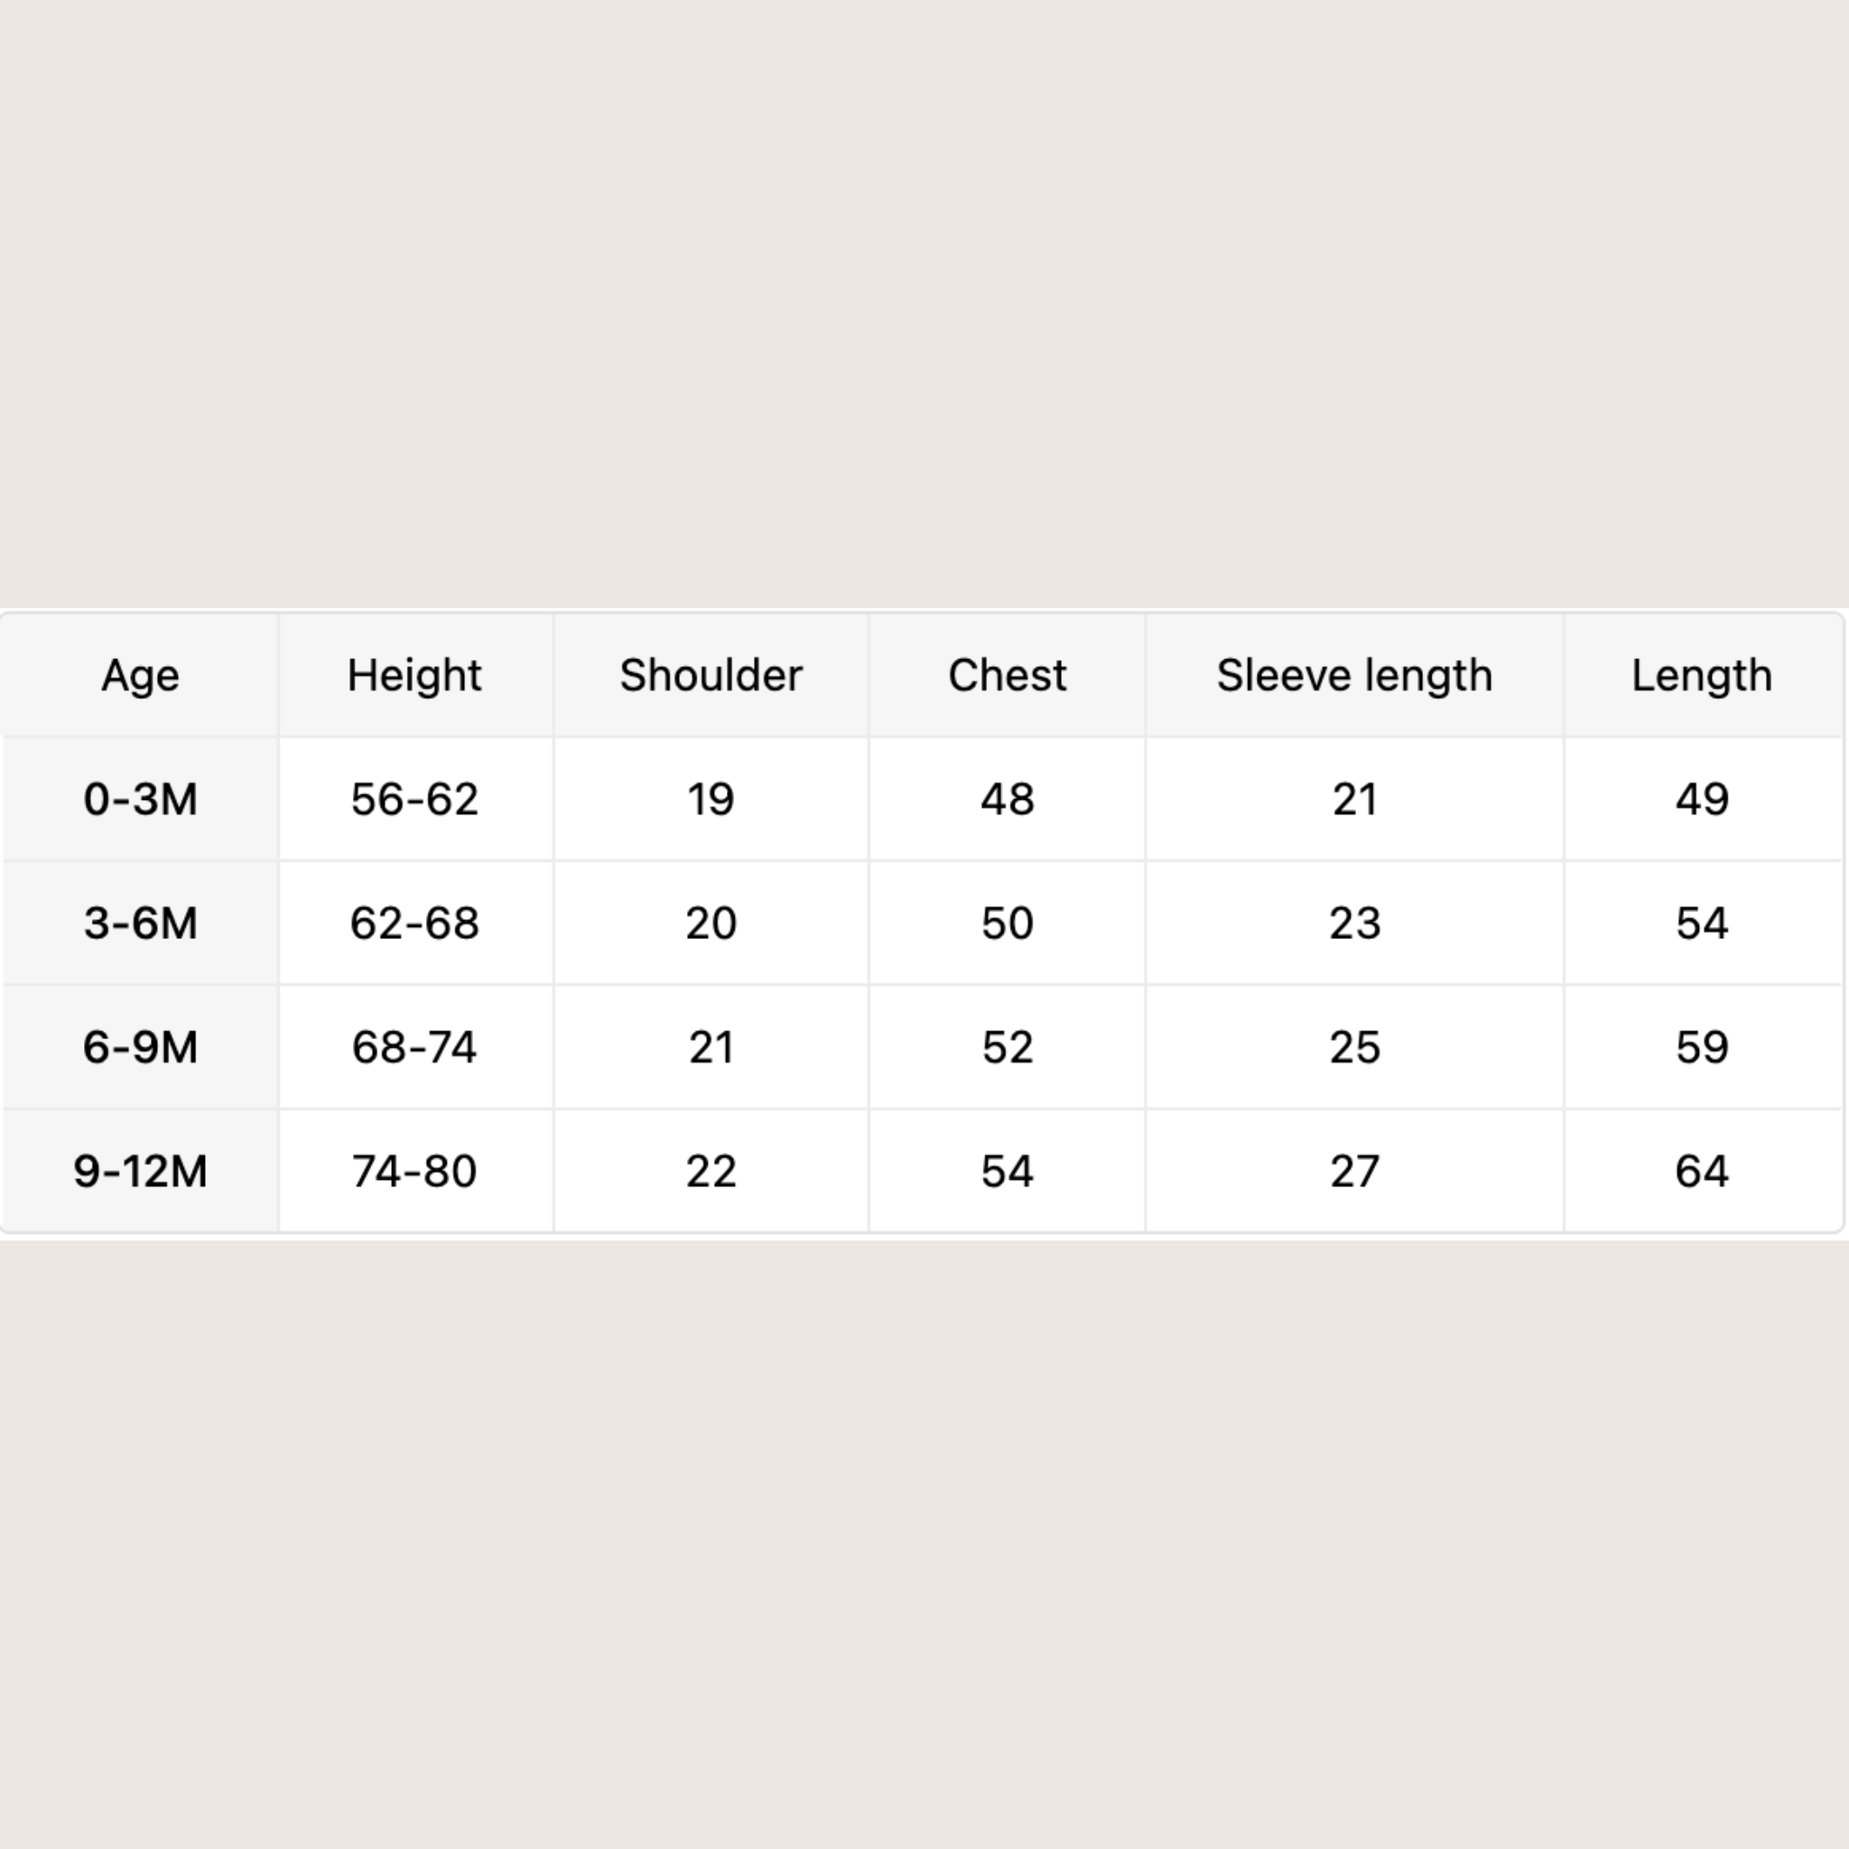The width and height of the screenshot is (1849, 1849).
Task: Click the Sleeve length header
Action: pos(1354,675)
